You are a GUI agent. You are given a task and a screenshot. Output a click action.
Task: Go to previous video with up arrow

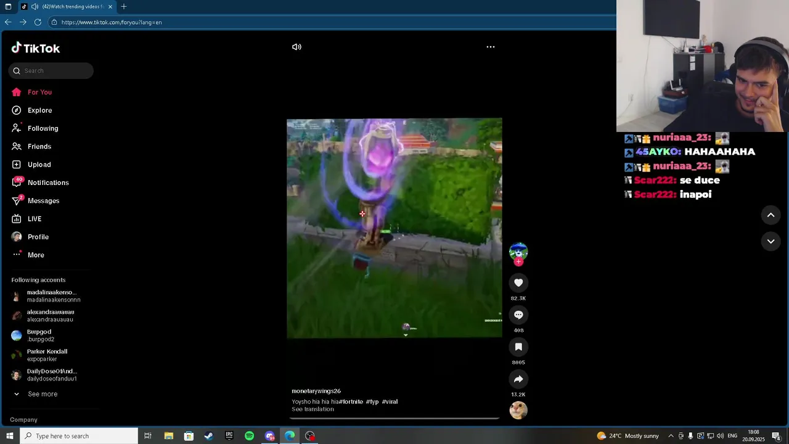(x=771, y=215)
